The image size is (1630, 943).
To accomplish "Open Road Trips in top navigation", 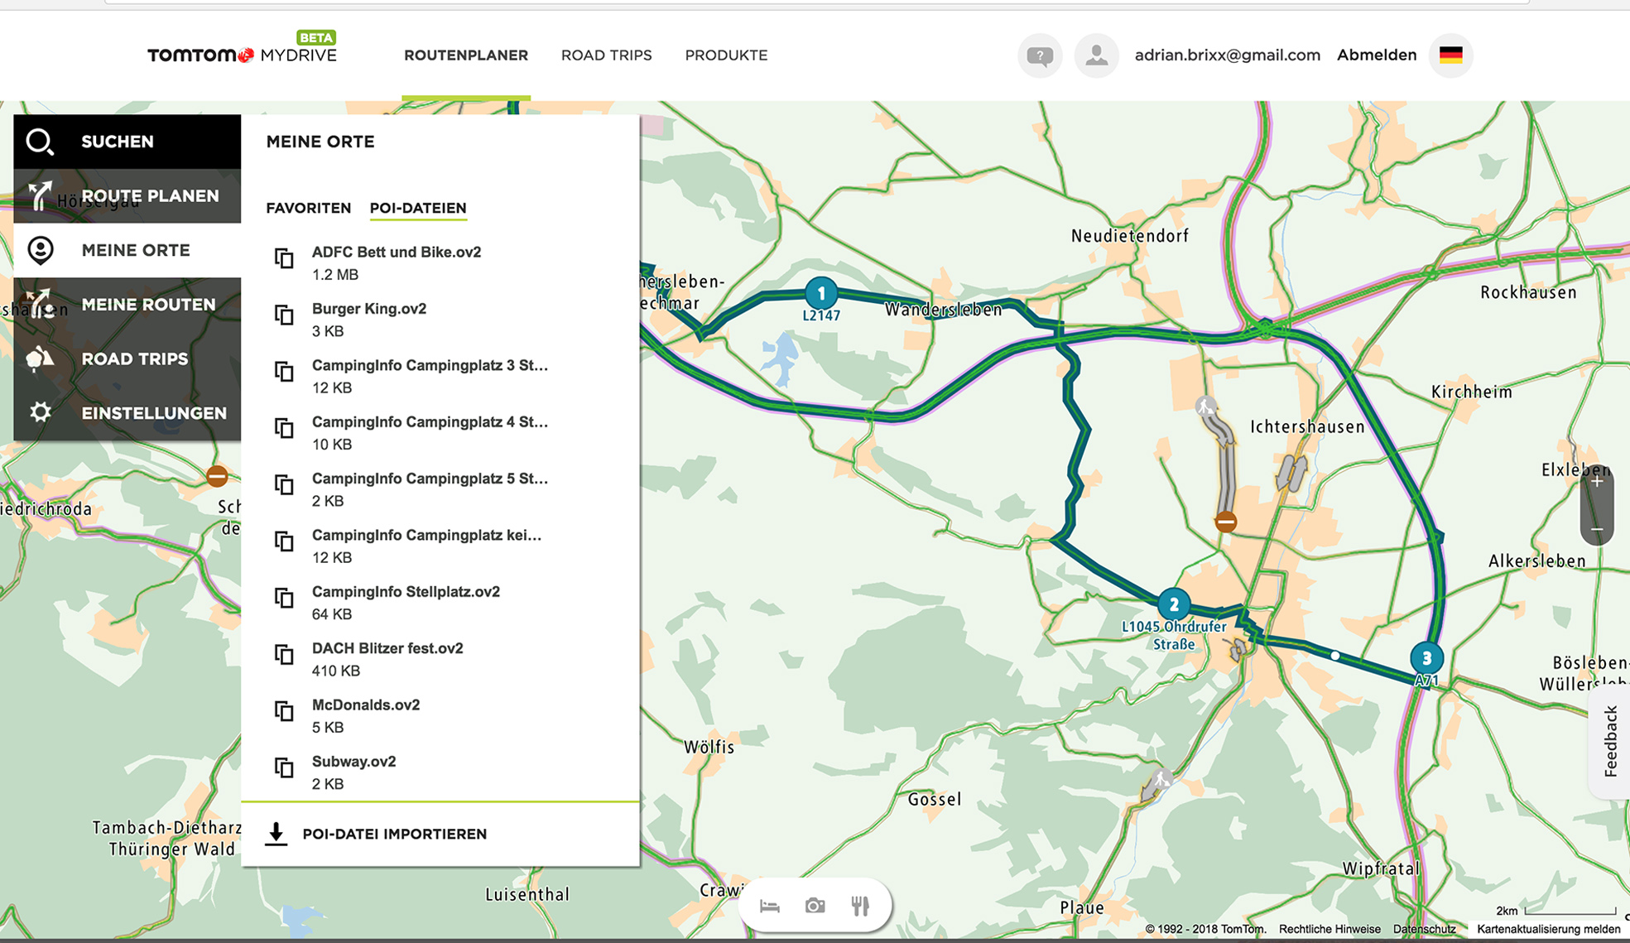I will point(606,55).
